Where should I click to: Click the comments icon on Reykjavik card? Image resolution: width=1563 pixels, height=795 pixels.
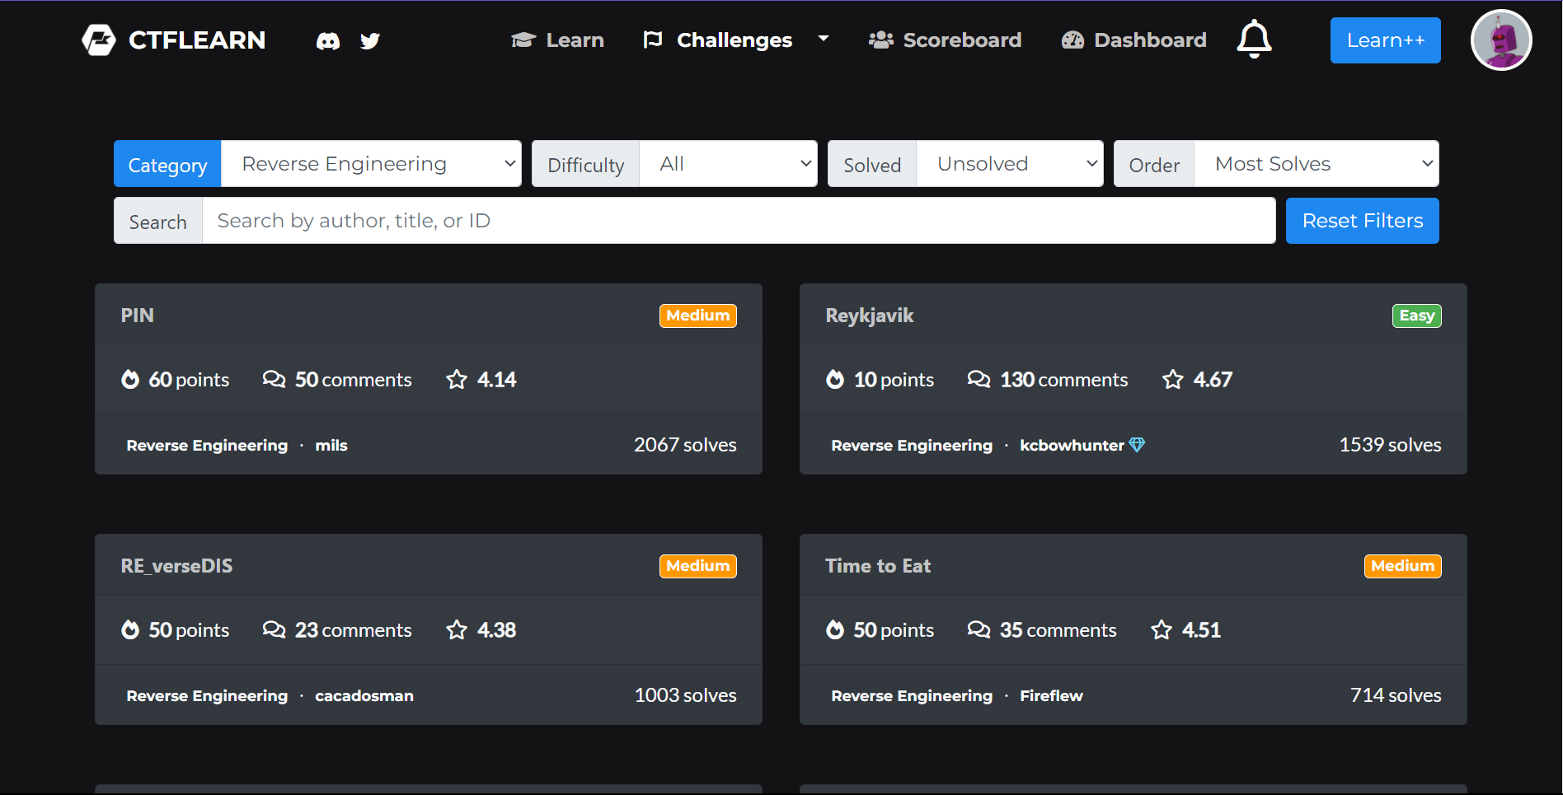[x=979, y=380]
